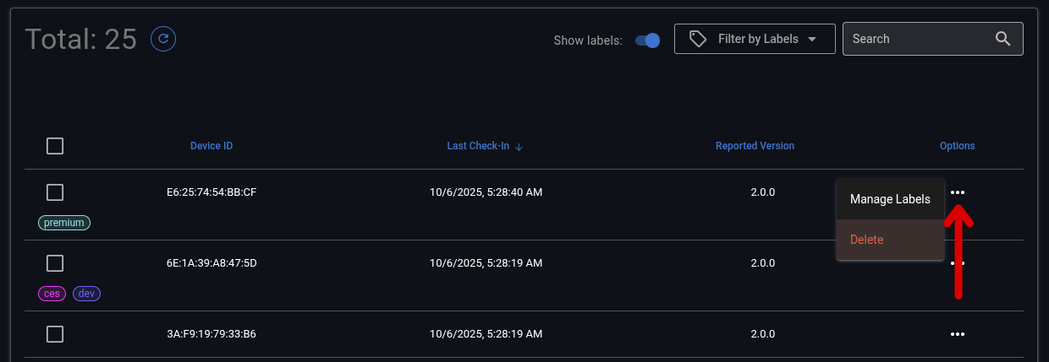Click the tag icon in label filter
This screenshot has width=1049, height=362.
[698, 39]
